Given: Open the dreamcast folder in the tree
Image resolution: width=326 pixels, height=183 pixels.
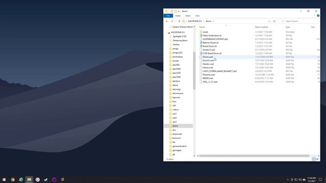Looking at the screenshot, I should [177, 134].
